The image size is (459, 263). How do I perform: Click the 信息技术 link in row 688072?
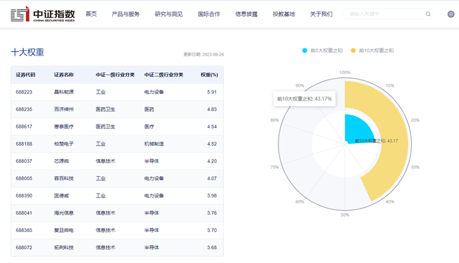tap(106, 247)
